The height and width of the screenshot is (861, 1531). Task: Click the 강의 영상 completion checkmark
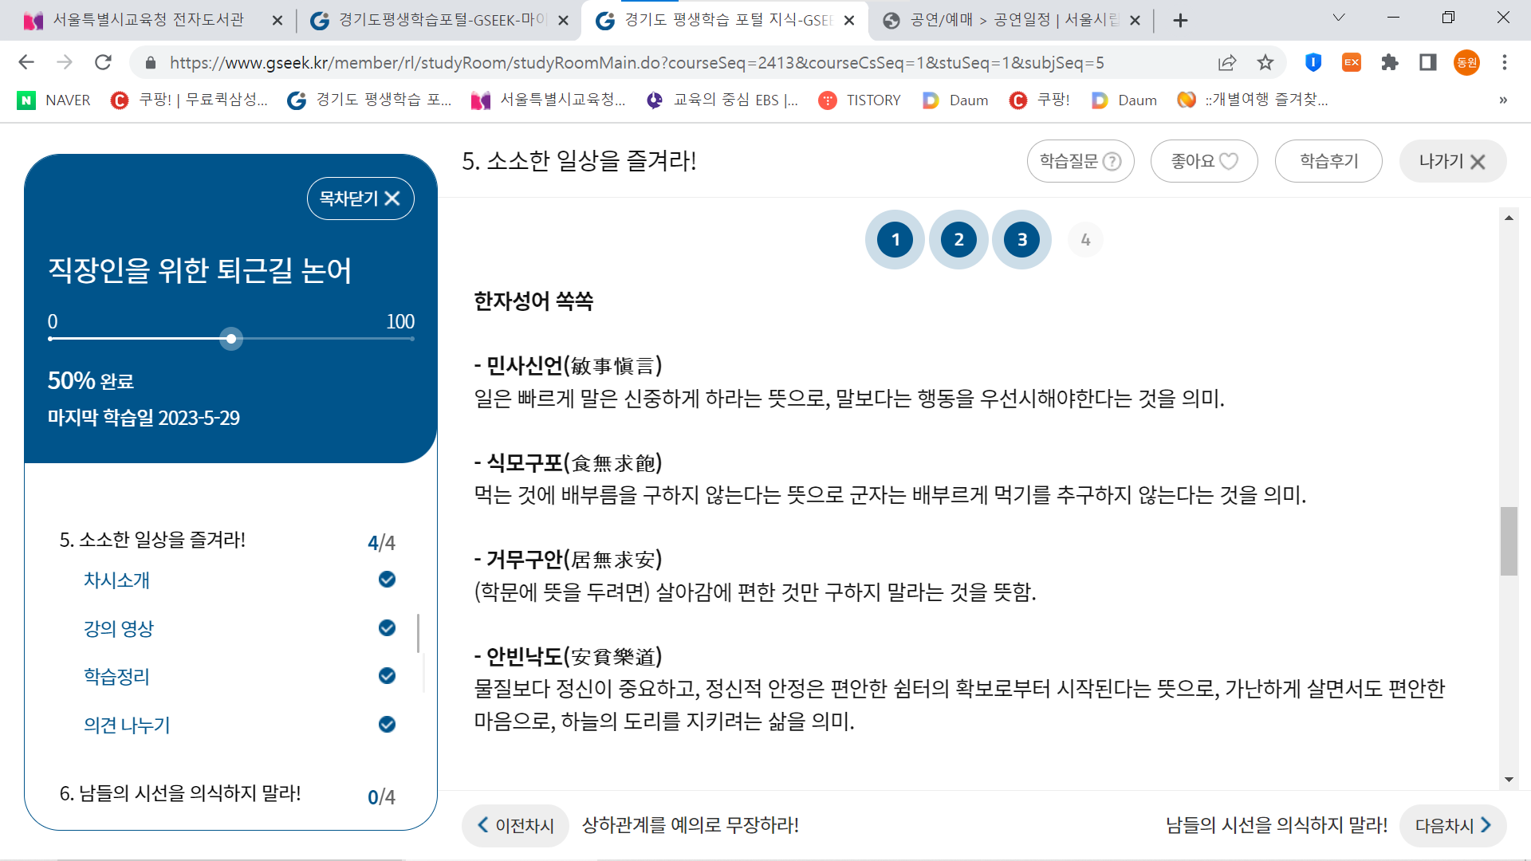(387, 628)
